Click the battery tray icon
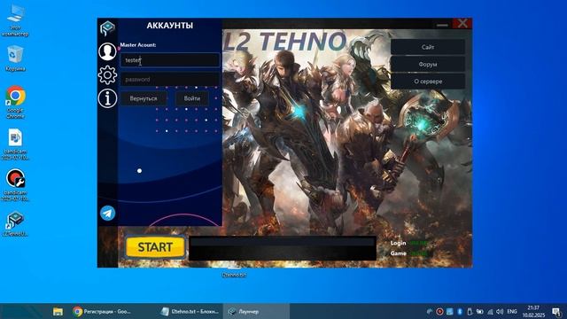 479,311
